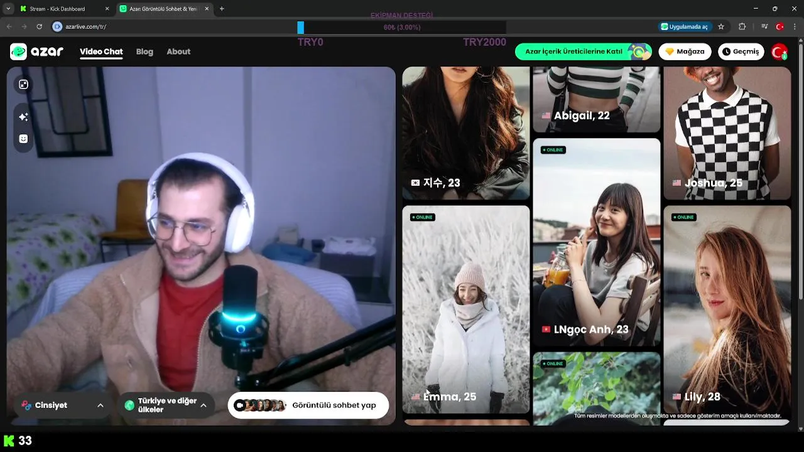Screen dimensions: 804x452
Task: Click 'Uygulamada aç' open in app button
Action: click(685, 26)
